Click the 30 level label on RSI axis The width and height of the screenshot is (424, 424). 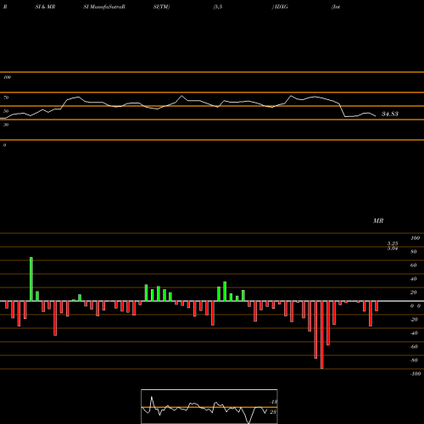pyautogui.click(x=6, y=125)
